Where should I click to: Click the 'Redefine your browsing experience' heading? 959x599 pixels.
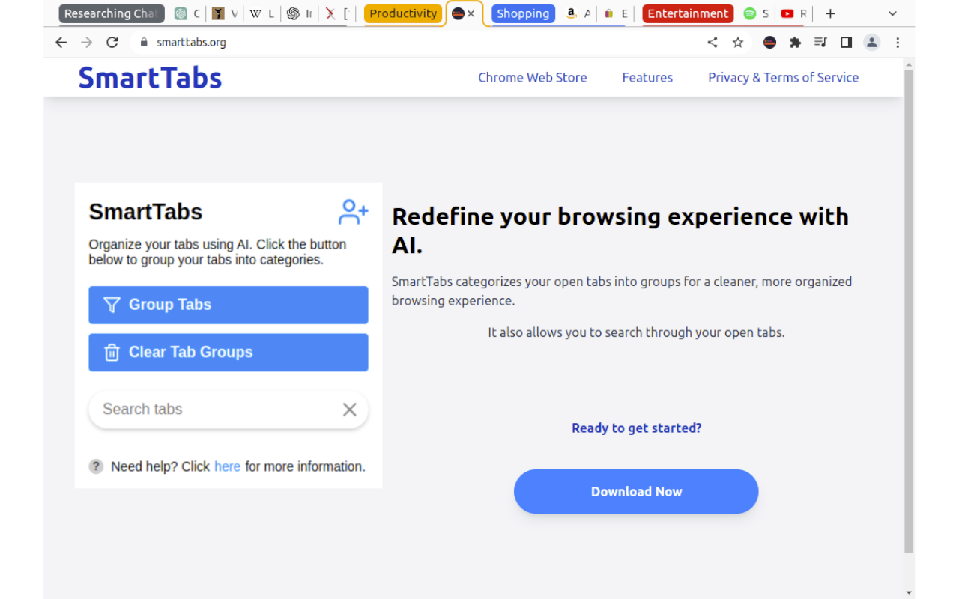[x=620, y=231]
